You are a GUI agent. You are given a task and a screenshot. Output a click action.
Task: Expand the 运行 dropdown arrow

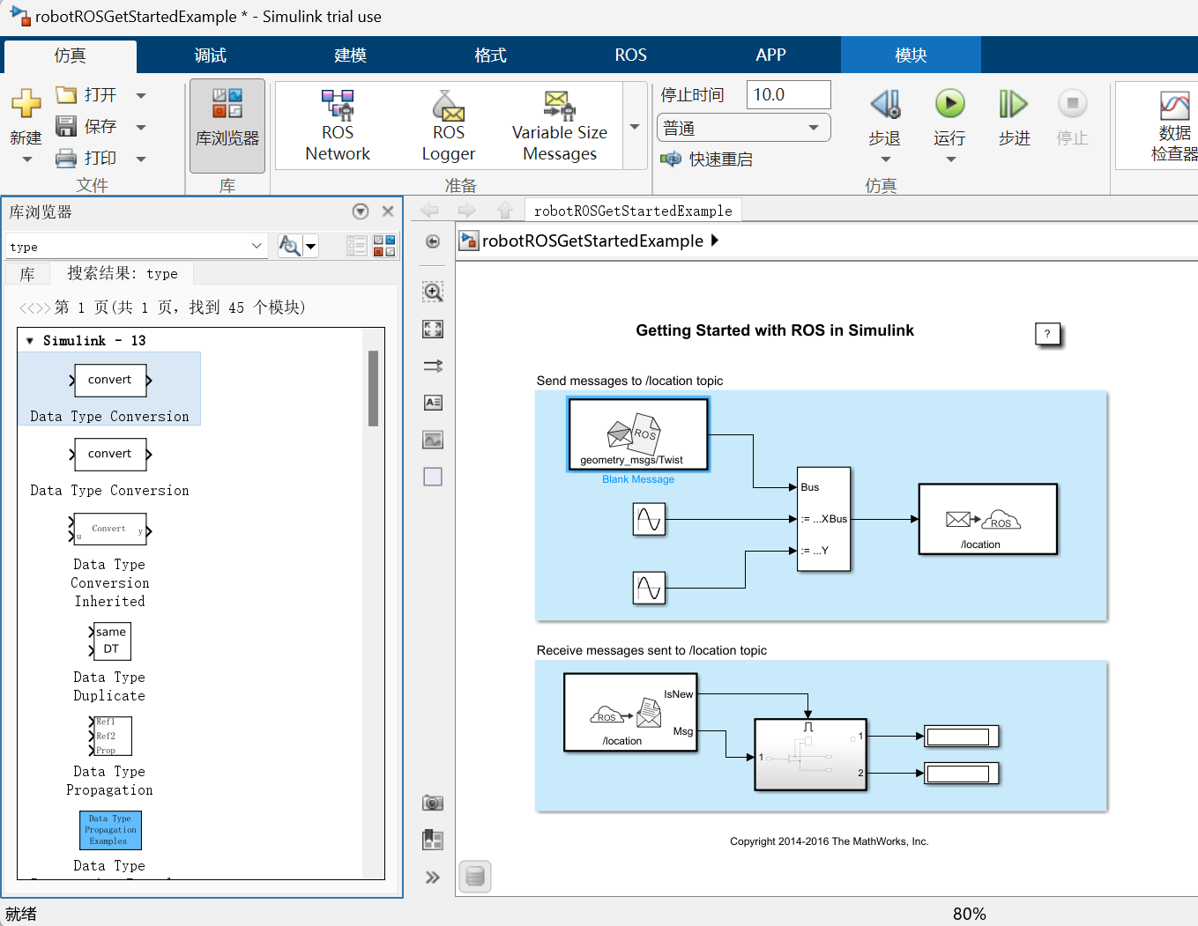tap(950, 159)
